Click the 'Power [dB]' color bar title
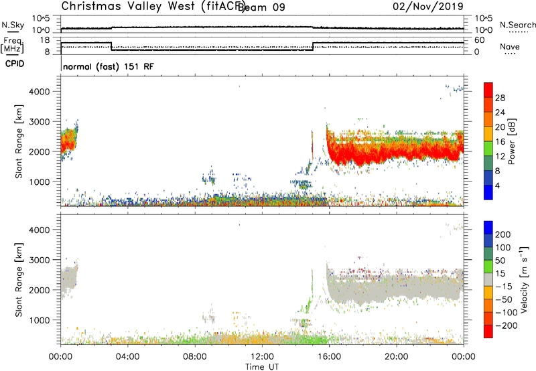Viewport: 536px width, 371px height. pyautogui.click(x=512, y=141)
